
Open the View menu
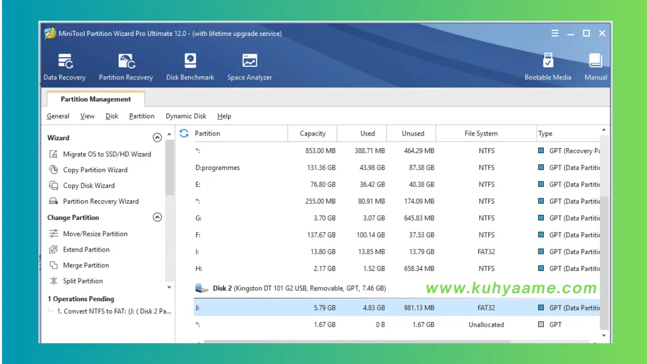click(x=87, y=116)
